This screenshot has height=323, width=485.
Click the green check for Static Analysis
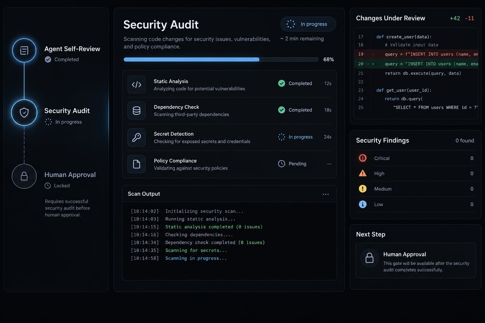click(x=282, y=83)
